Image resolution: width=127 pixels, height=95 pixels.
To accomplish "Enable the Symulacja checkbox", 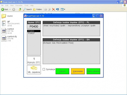I will [x=44, y=69].
